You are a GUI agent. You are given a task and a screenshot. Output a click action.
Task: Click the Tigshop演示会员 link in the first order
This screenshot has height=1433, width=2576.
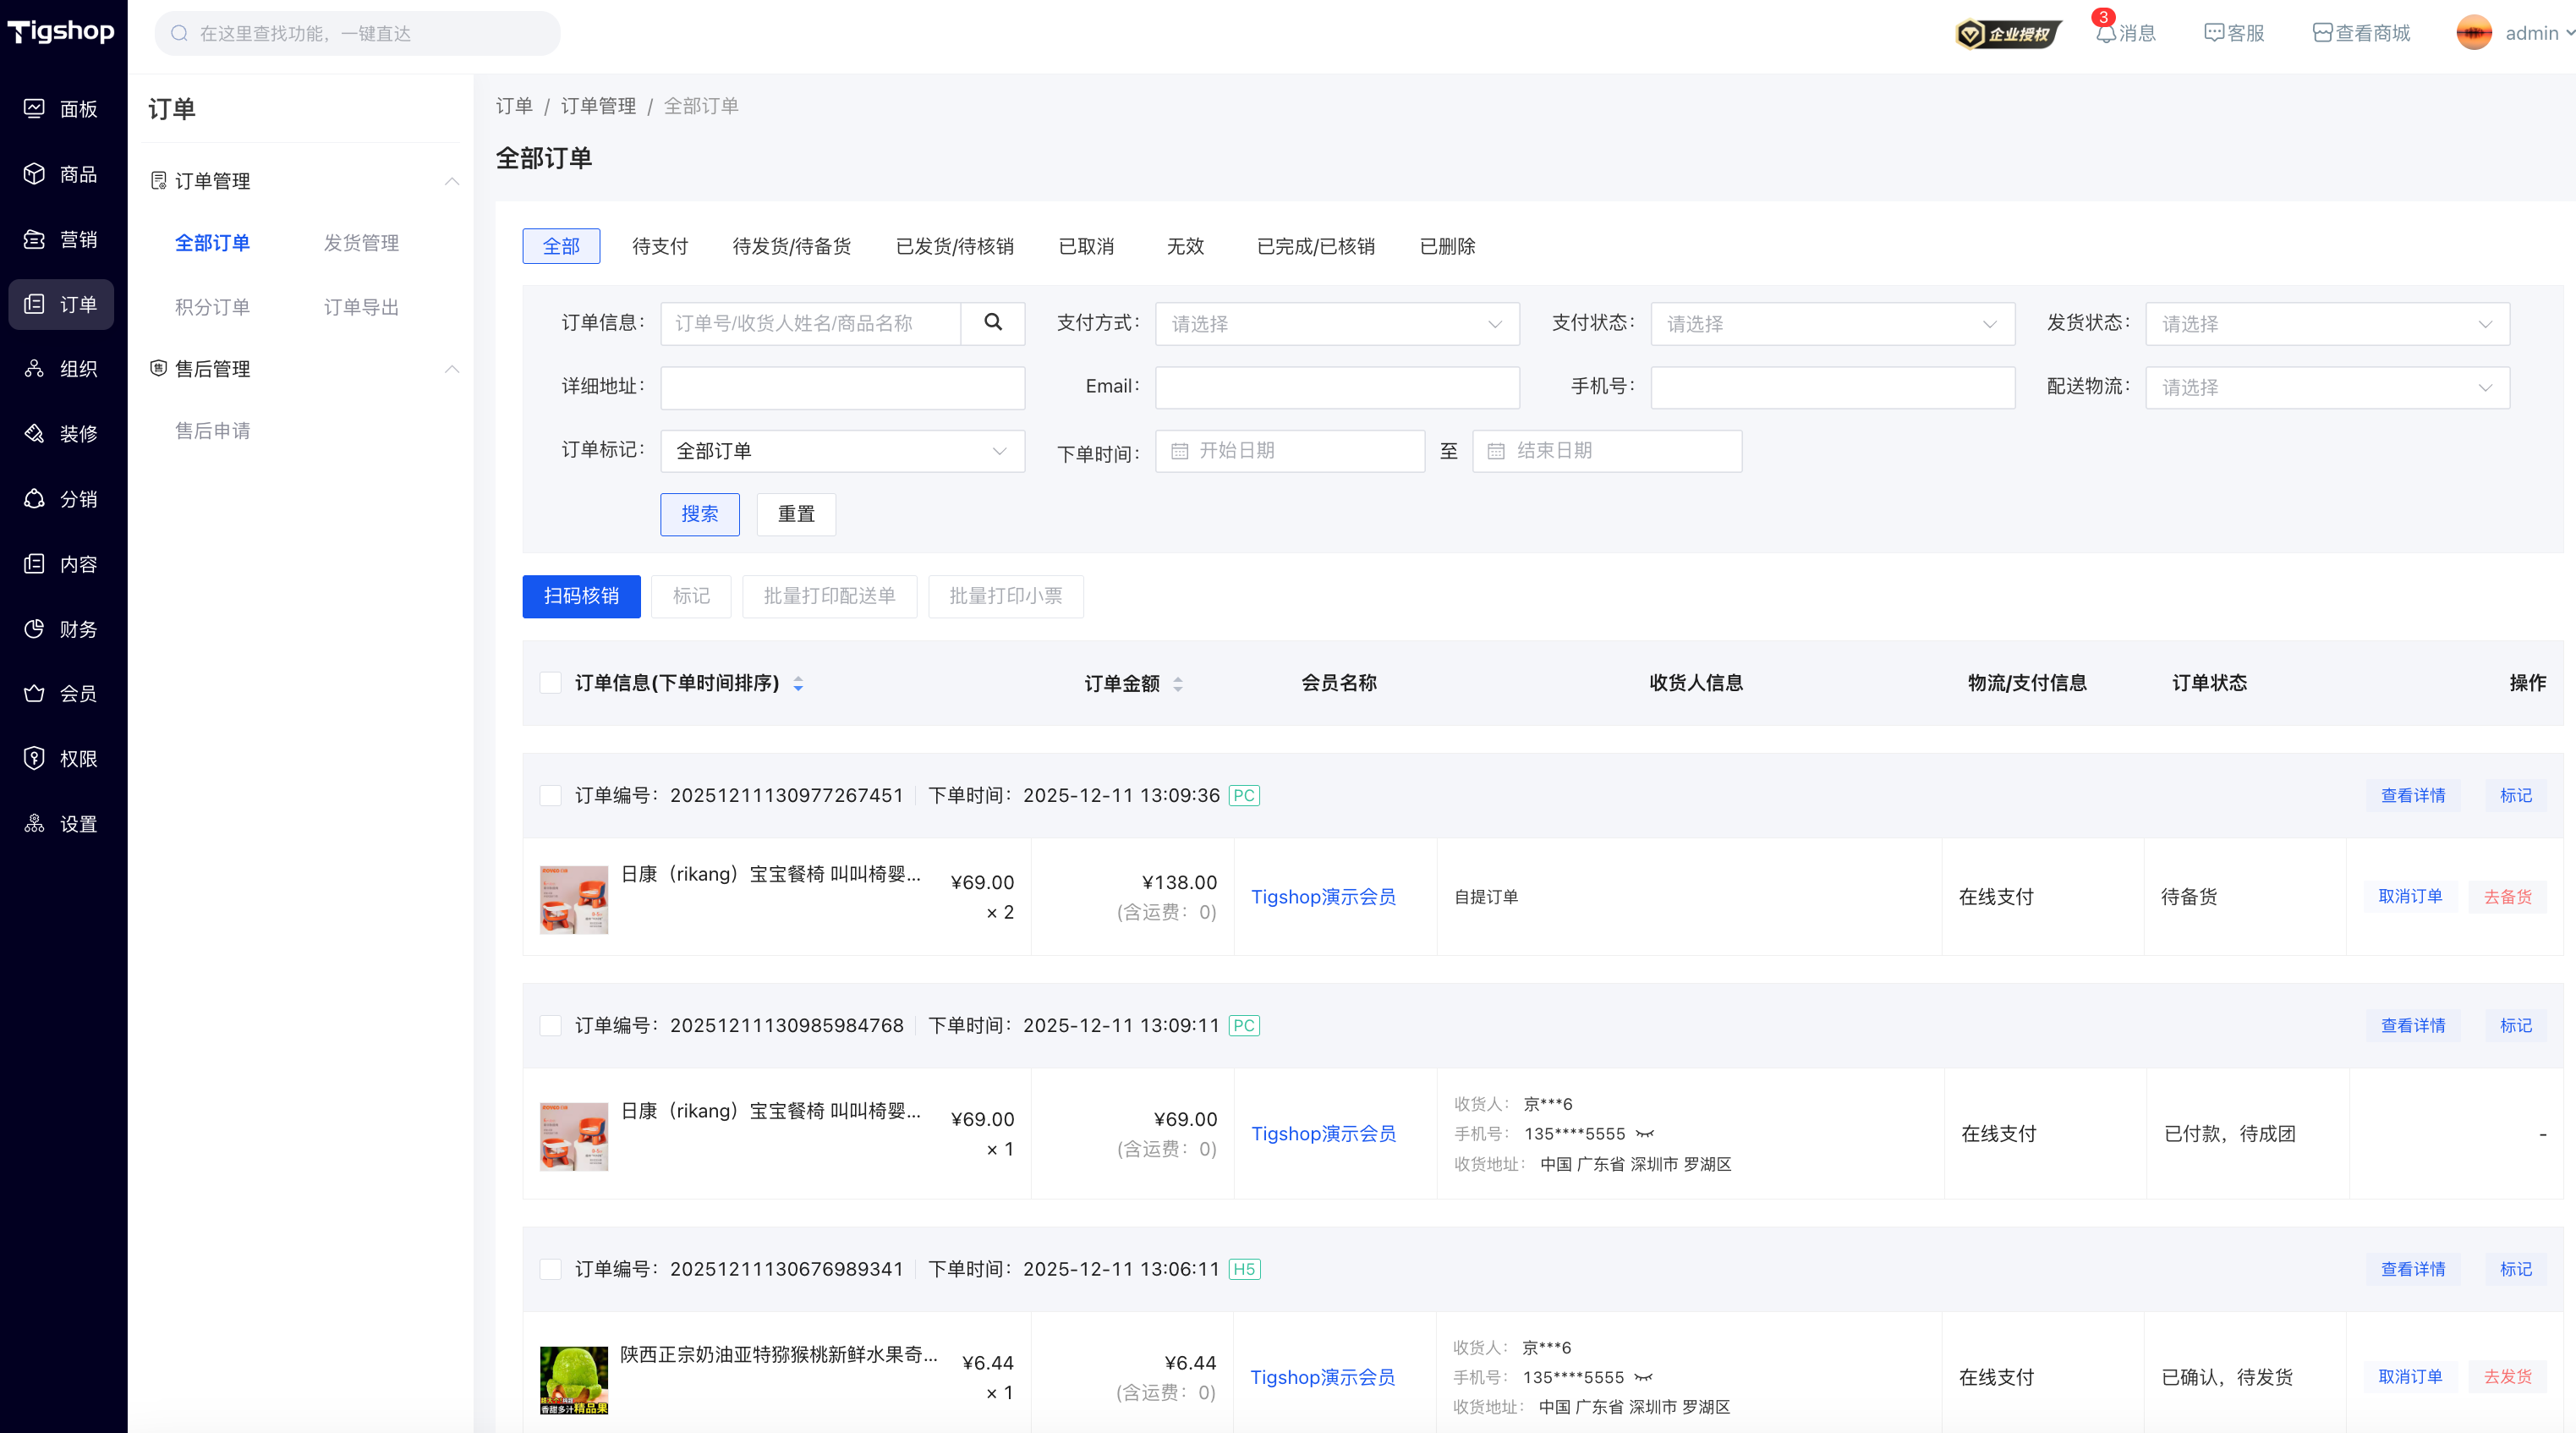click(1323, 897)
